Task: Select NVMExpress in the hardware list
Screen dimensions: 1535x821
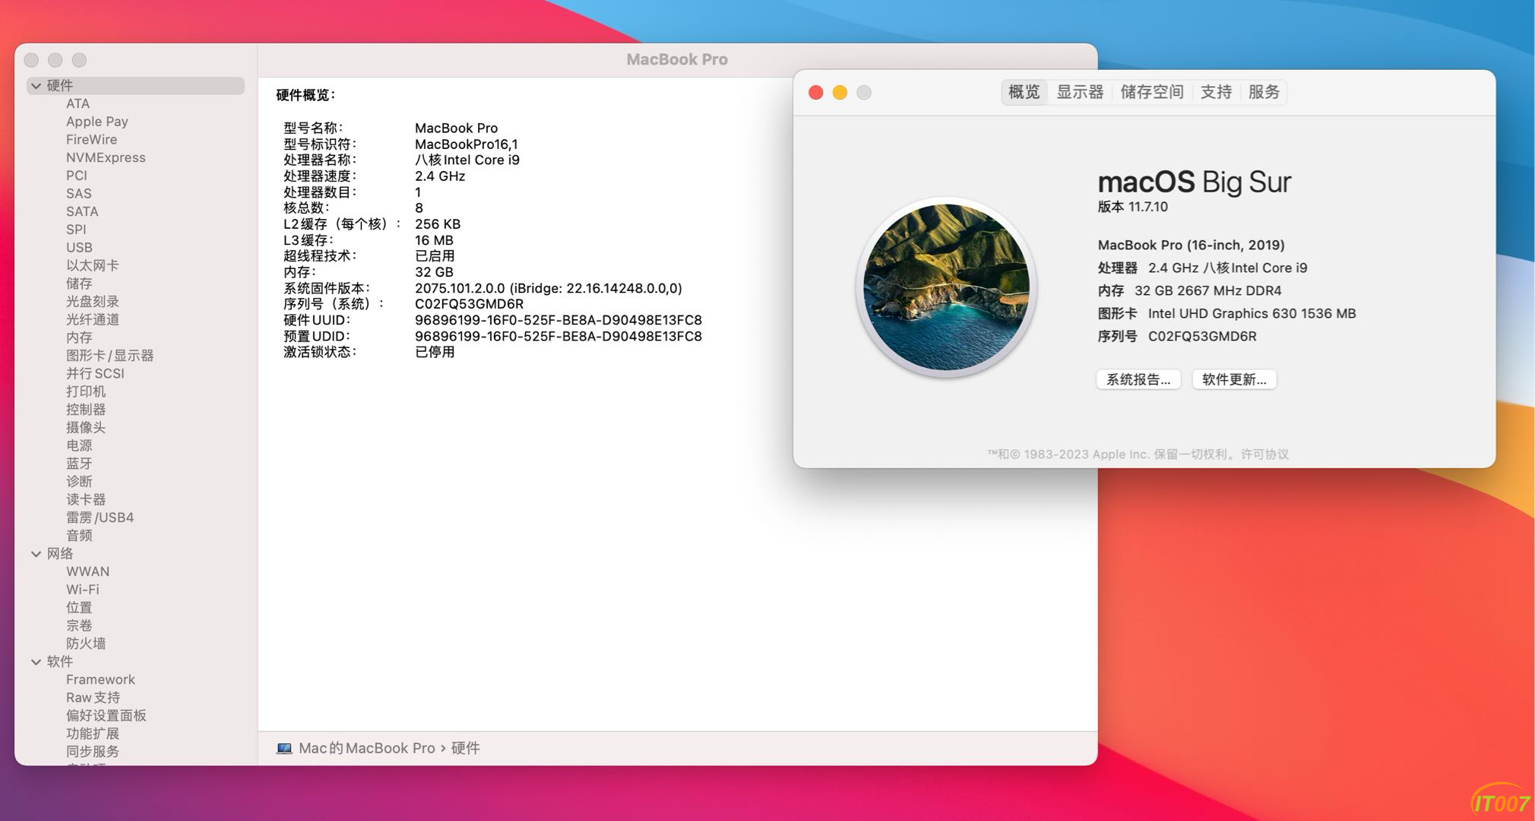Action: 106,157
